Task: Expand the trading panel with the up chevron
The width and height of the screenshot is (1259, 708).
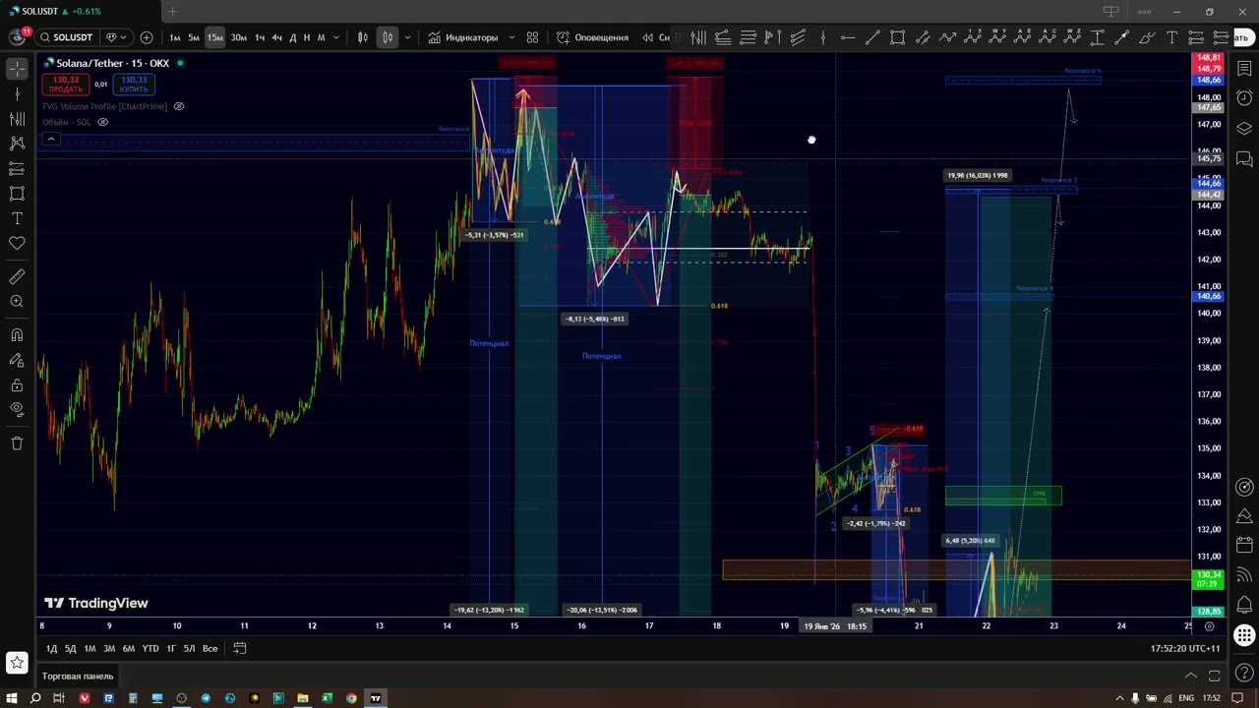Action: coord(1190,676)
